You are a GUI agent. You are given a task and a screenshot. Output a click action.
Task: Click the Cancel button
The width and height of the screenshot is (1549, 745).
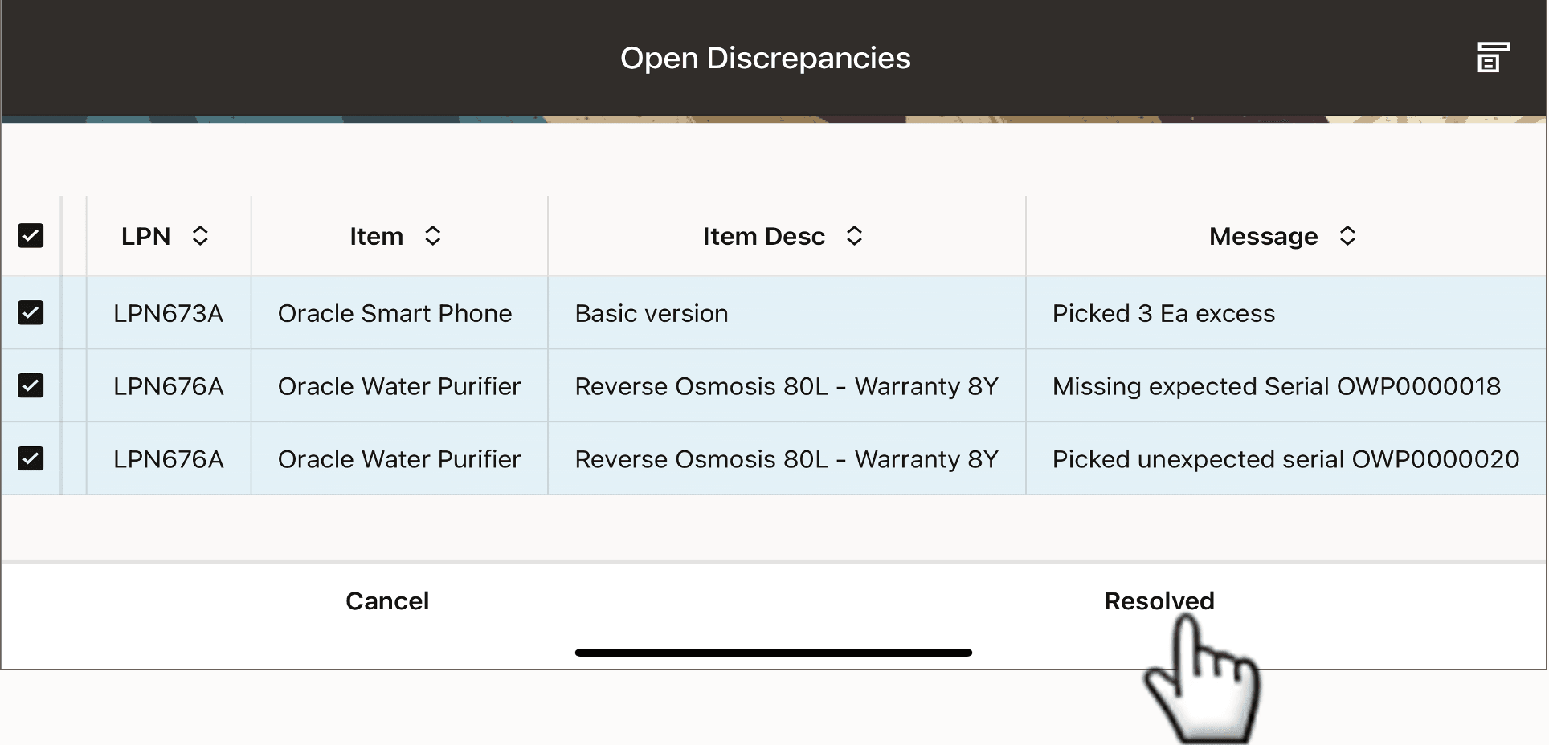387,600
